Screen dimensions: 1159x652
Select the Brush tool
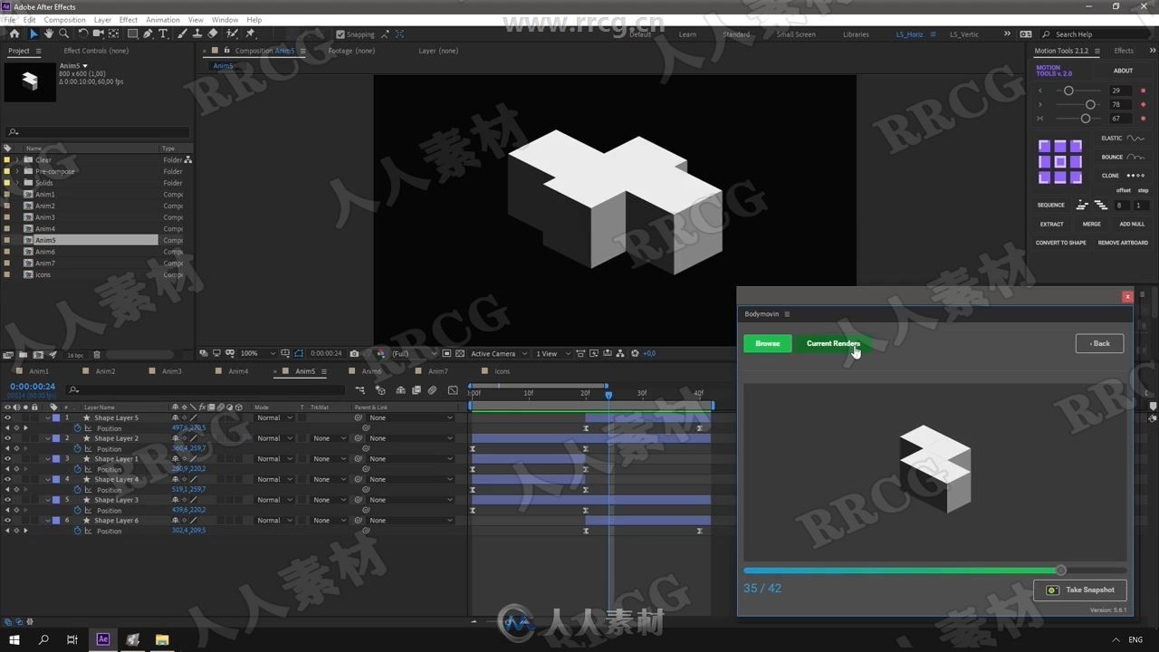[x=182, y=34]
